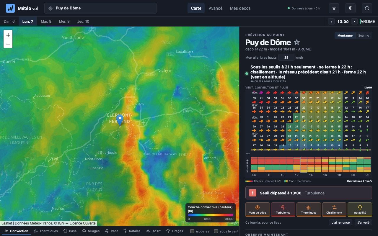The height and width of the screenshot is (236, 378).
Task: Click the Puy de Dôme search field
Action: click(100, 8)
